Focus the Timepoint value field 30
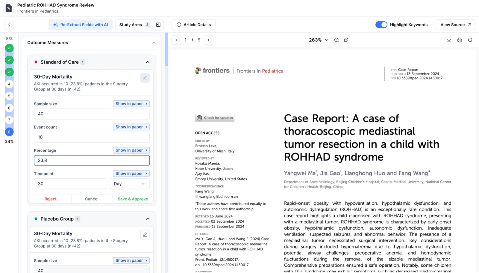 [x=70, y=184]
